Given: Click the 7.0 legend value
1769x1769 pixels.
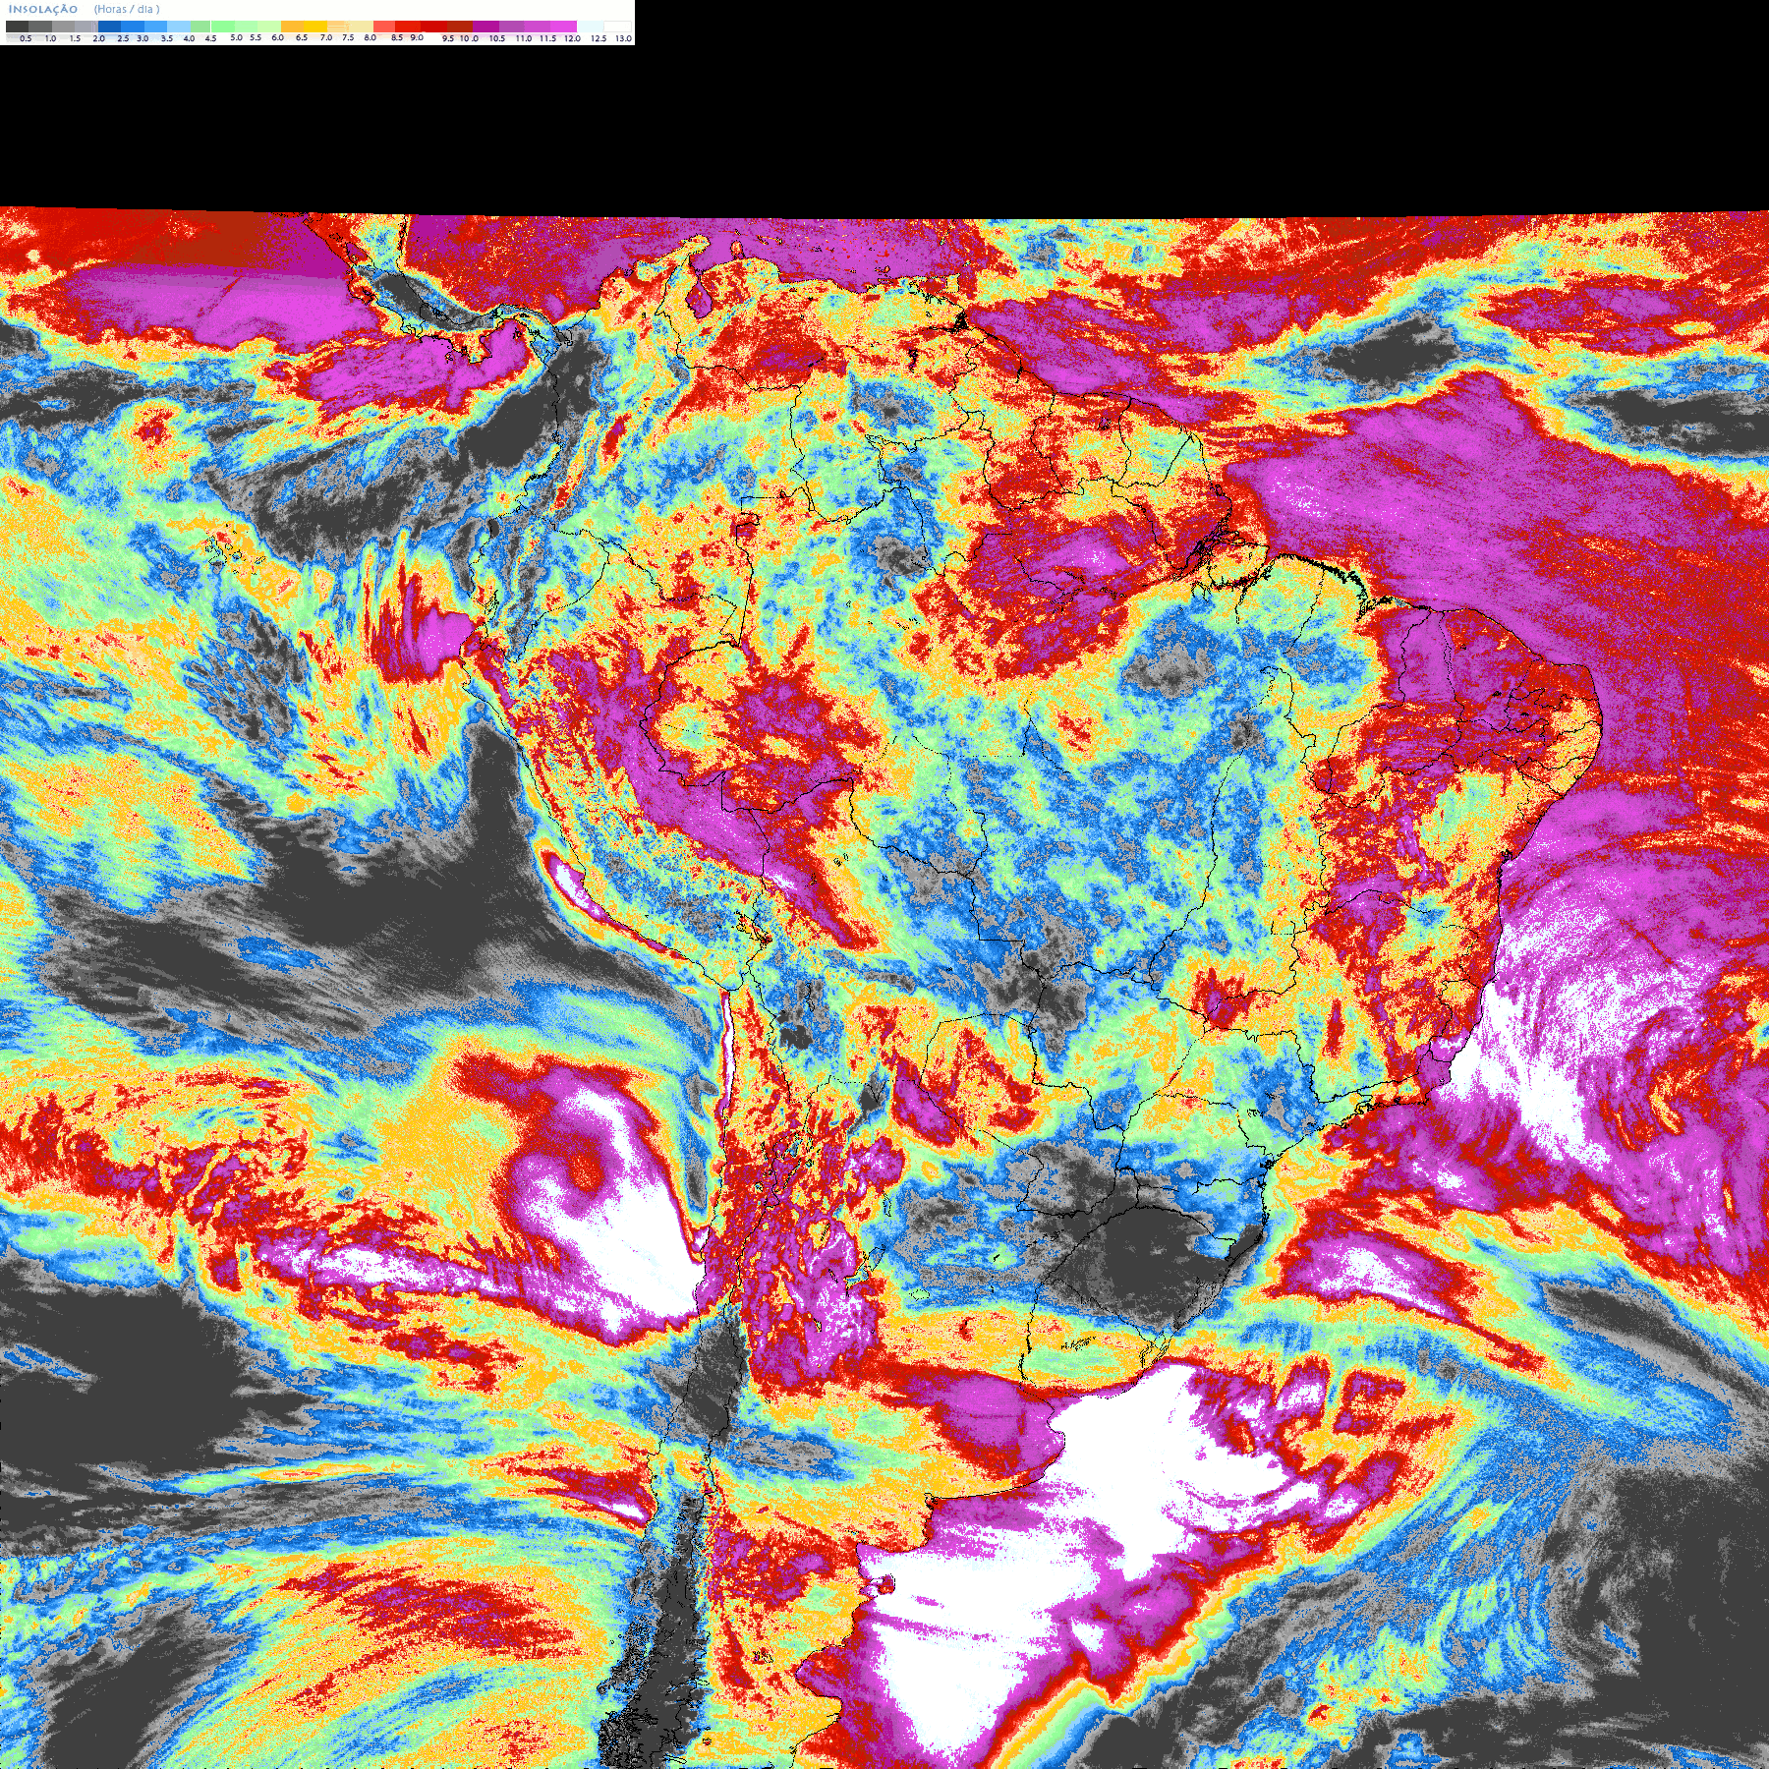Looking at the screenshot, I should 326,37.
